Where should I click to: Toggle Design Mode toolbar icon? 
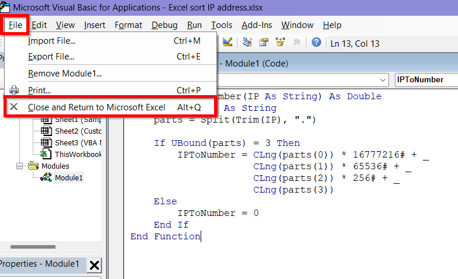[x=228, y=42]
